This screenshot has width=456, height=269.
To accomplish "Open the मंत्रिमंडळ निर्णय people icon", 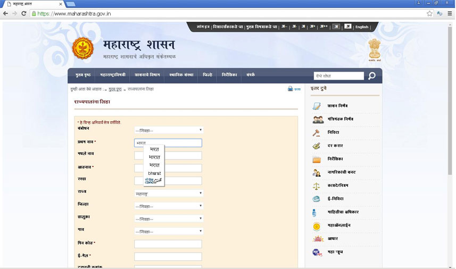I will pos(318,120).
